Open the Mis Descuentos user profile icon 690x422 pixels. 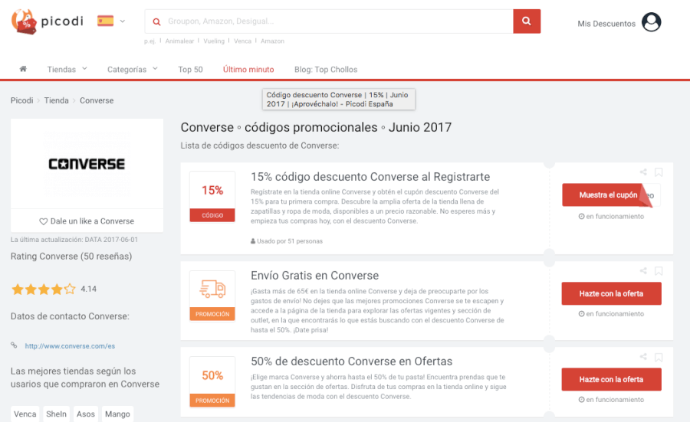[651, 23]
